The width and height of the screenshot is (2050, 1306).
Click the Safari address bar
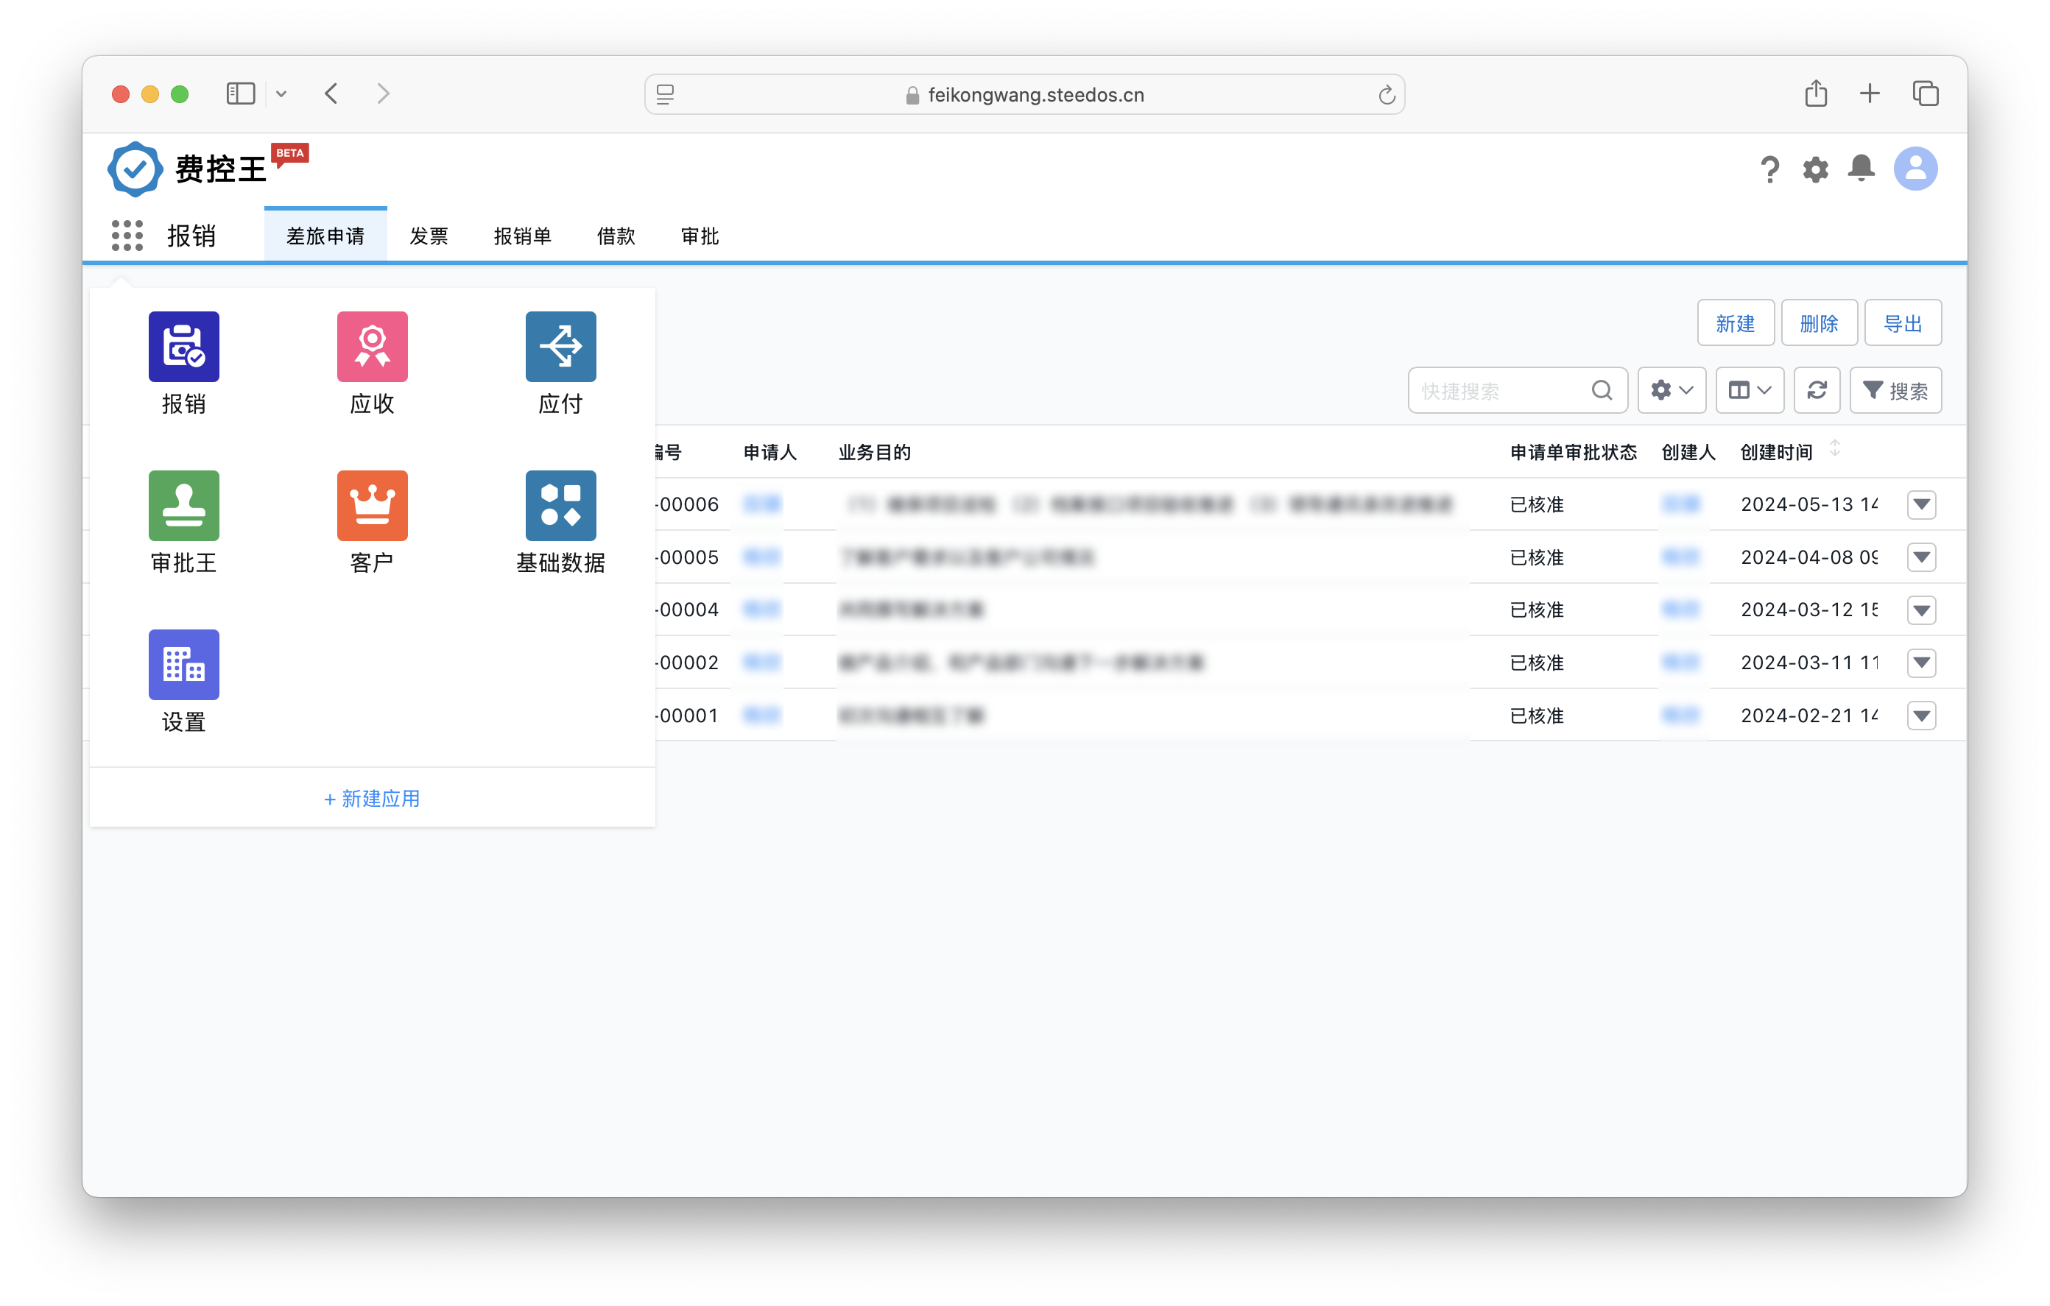1024,94
